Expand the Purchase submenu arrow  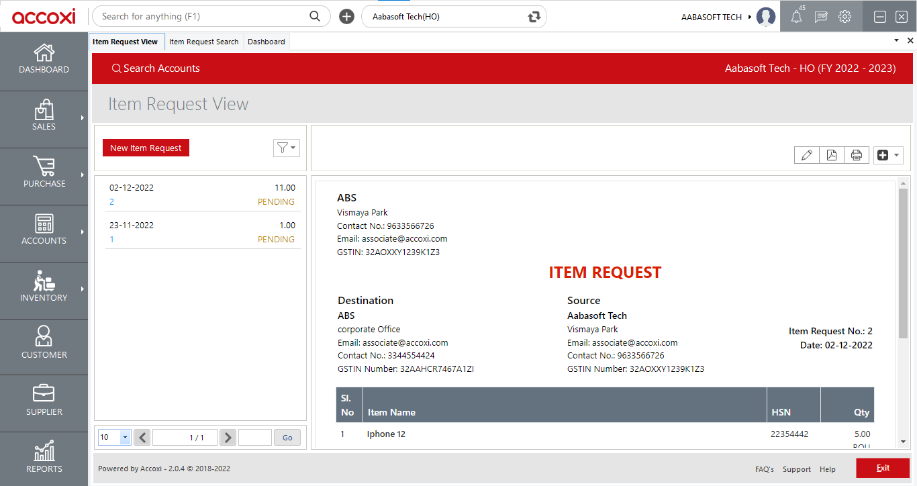[x=83, y=175]
